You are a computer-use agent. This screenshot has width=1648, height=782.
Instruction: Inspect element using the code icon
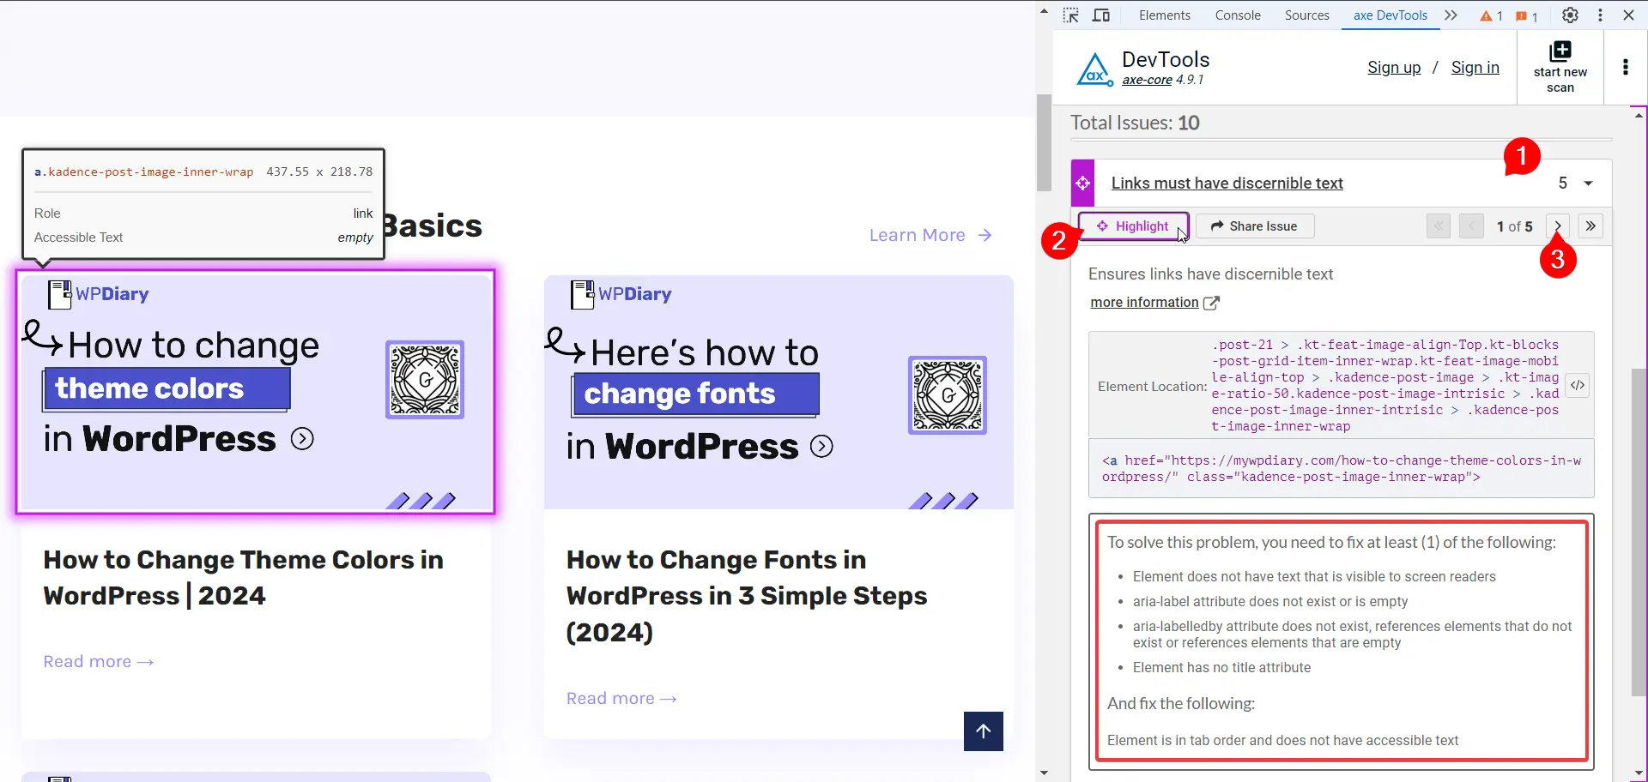pos(1577,386)
